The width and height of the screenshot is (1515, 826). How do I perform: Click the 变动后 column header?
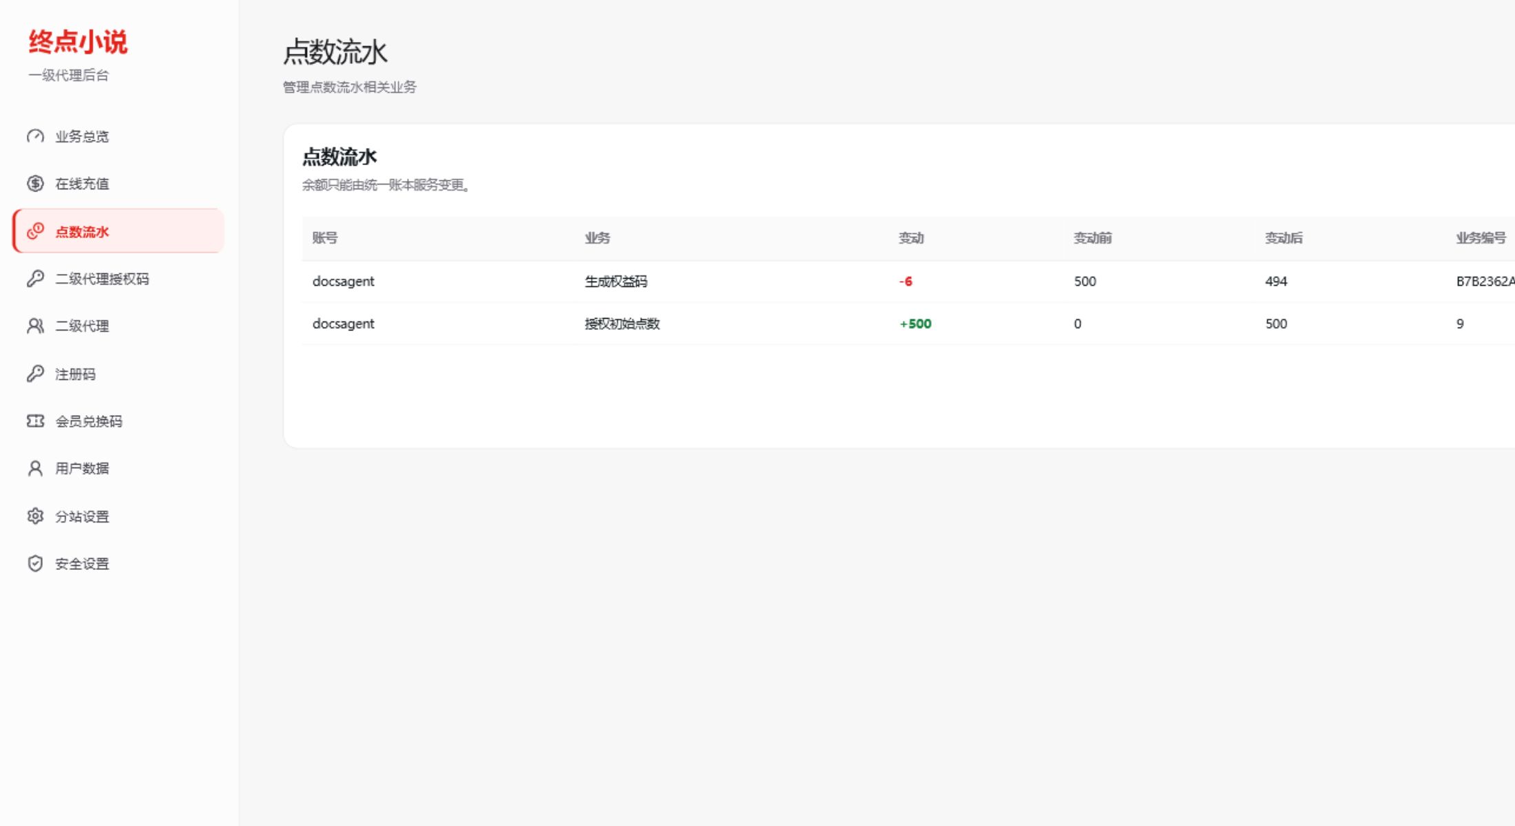1284,238
